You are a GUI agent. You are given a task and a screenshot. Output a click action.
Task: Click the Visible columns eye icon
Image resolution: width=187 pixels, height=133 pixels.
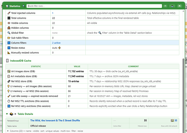click(x=9, y=23)
